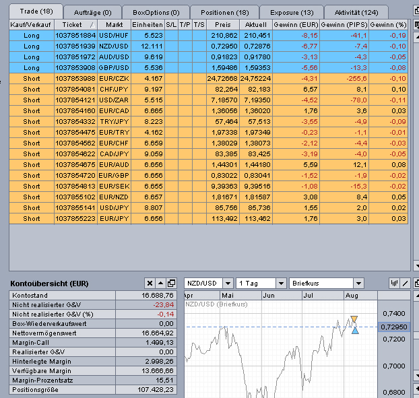Show the Exposure (13) tab
419x398 pixels.
(x=291, y=12)
